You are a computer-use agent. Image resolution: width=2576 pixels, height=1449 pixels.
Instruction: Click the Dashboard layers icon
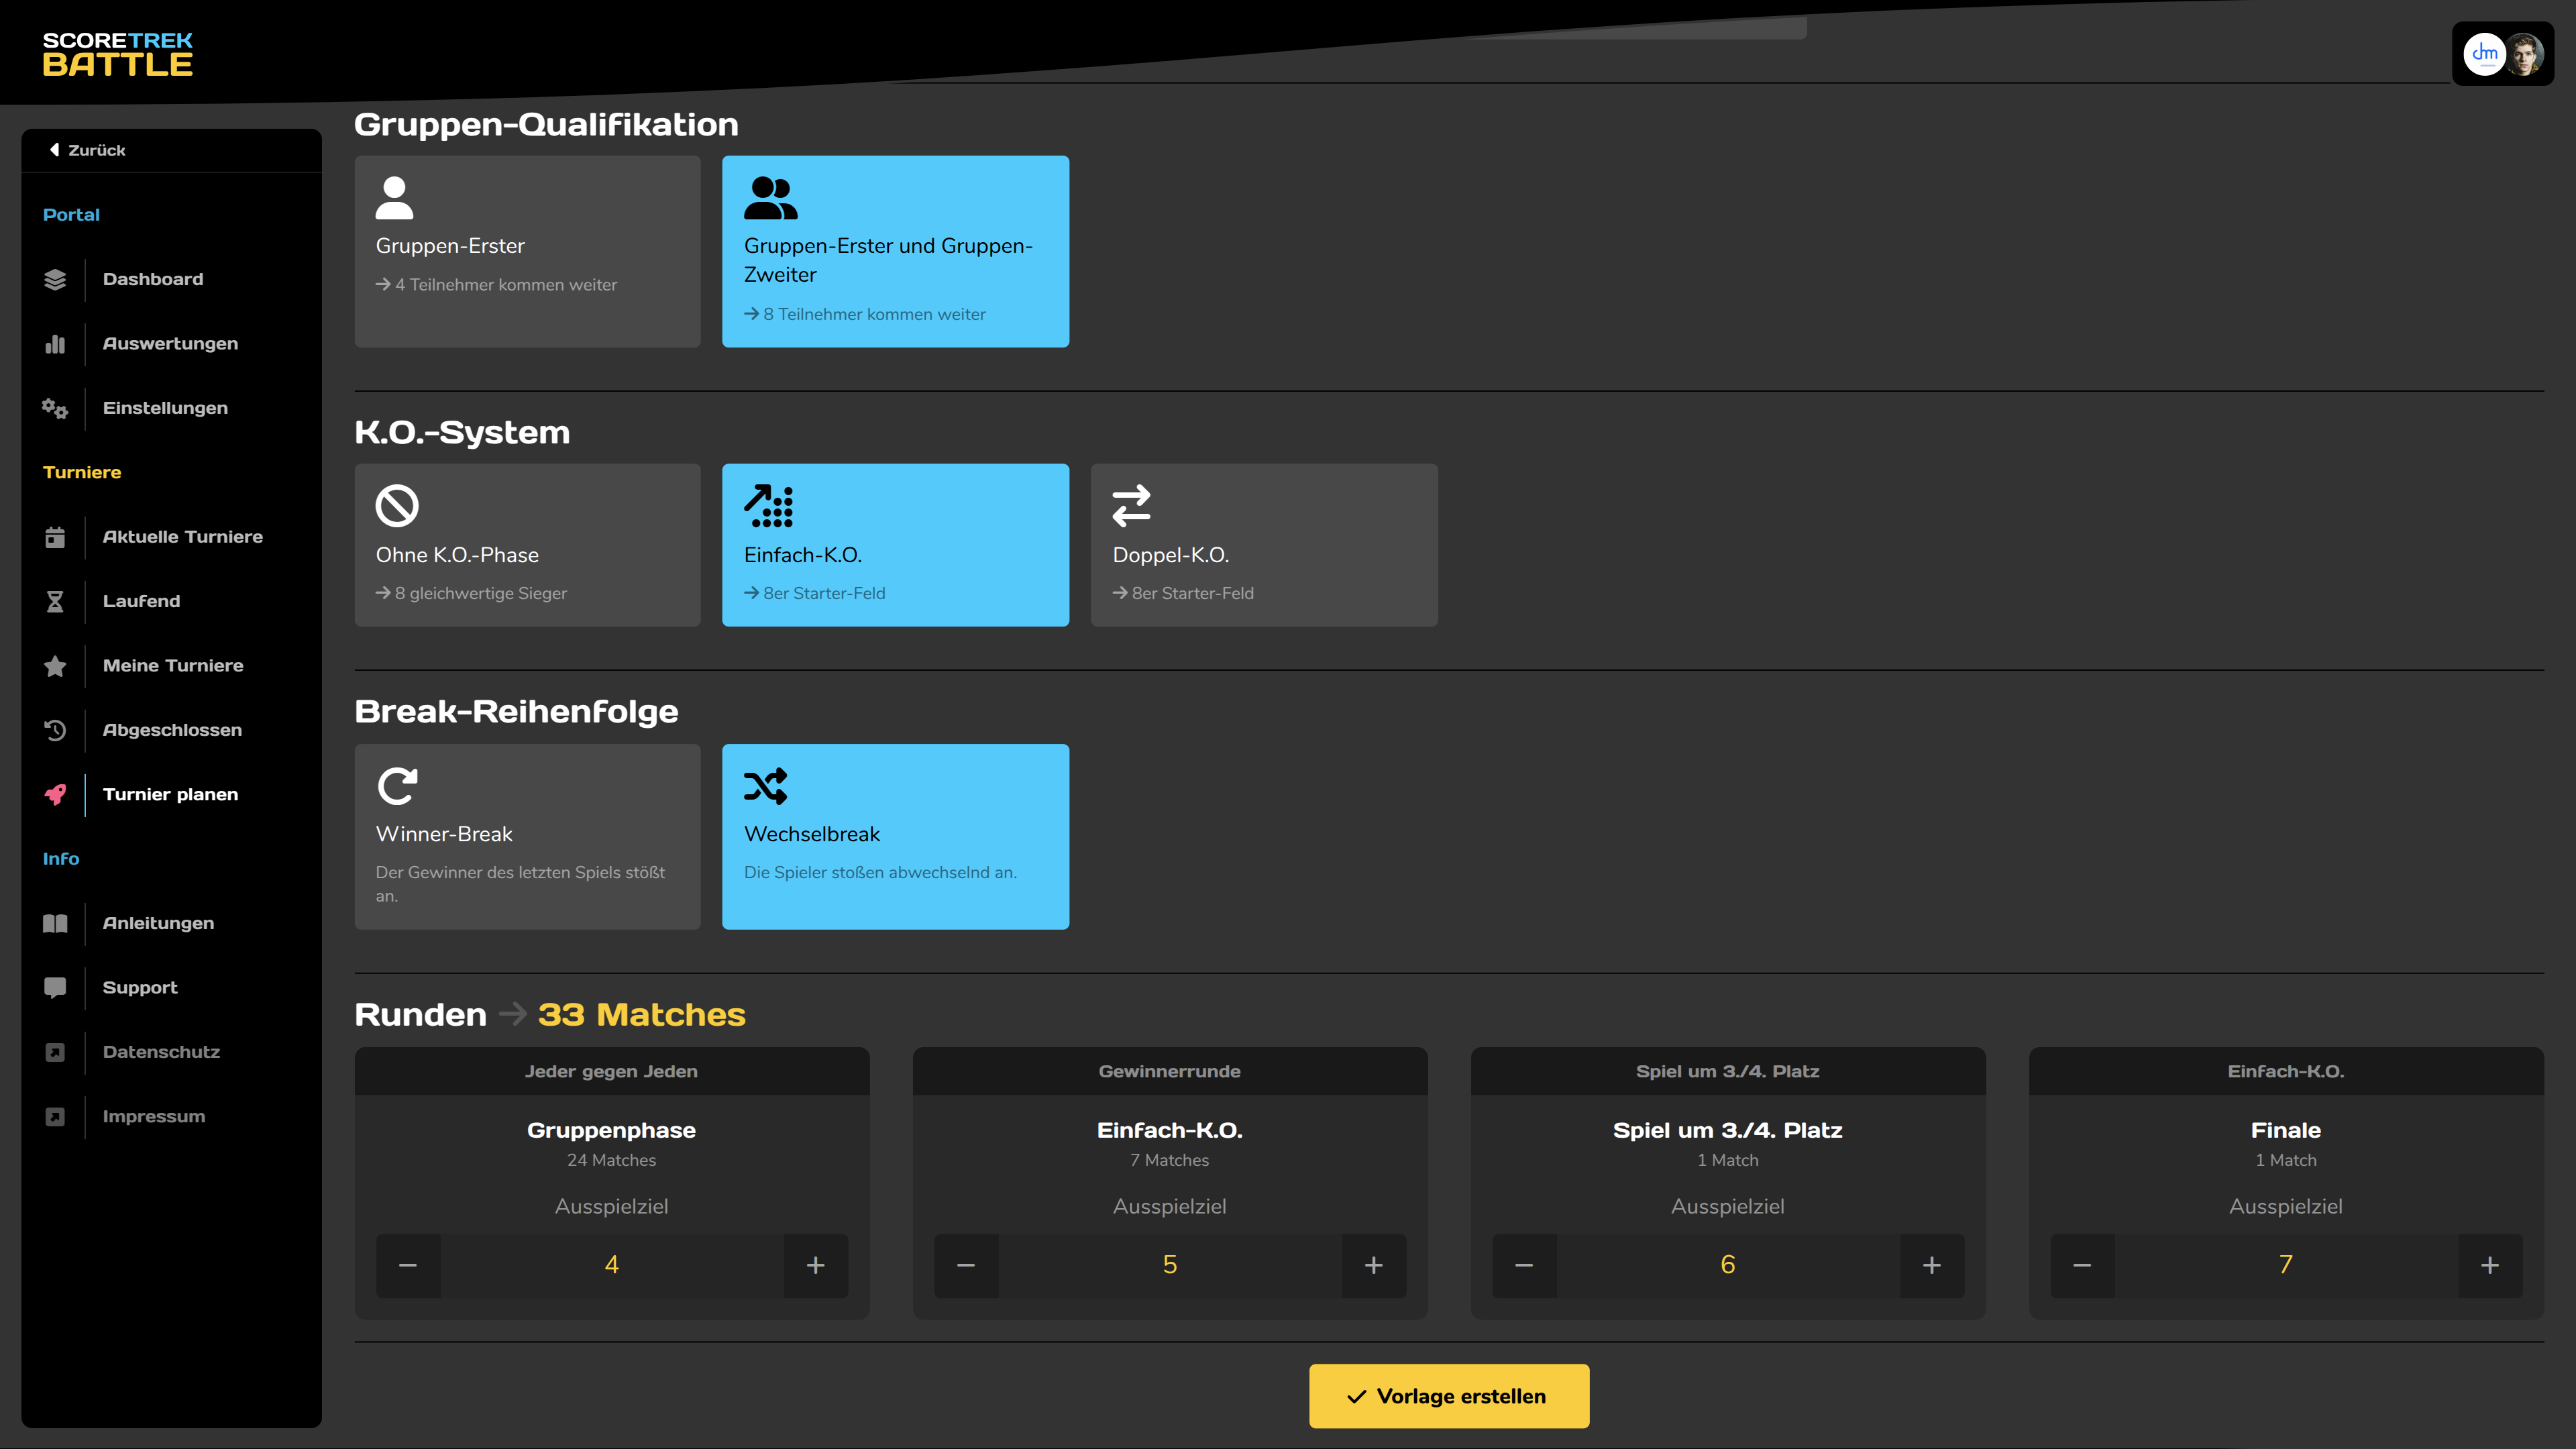55,279
